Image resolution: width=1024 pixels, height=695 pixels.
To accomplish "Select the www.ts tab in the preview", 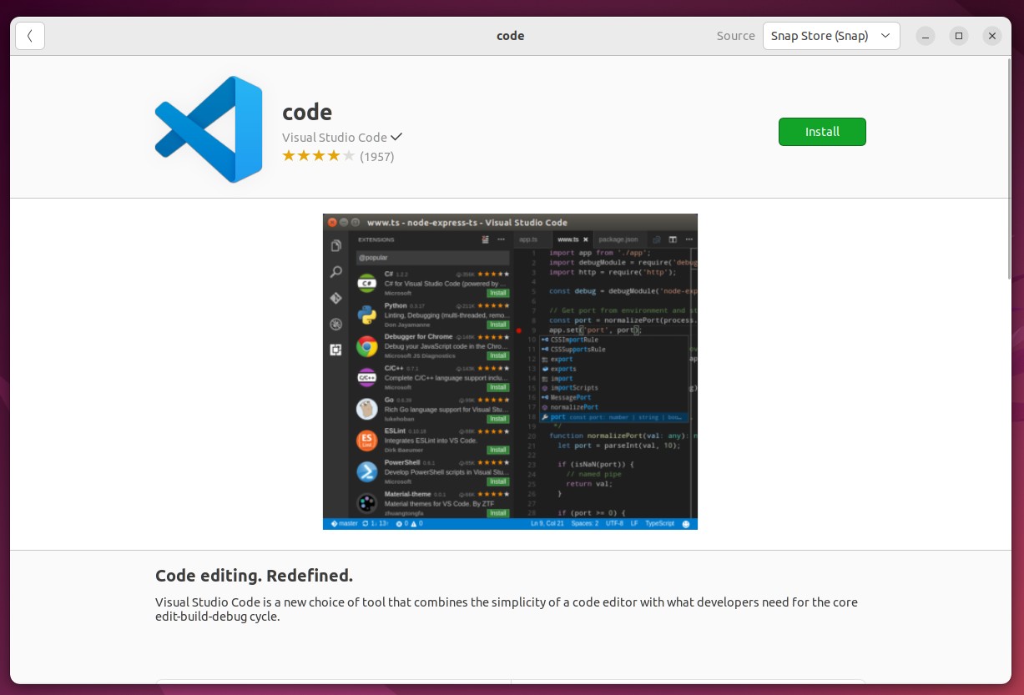I will click(x=568, y=239).
